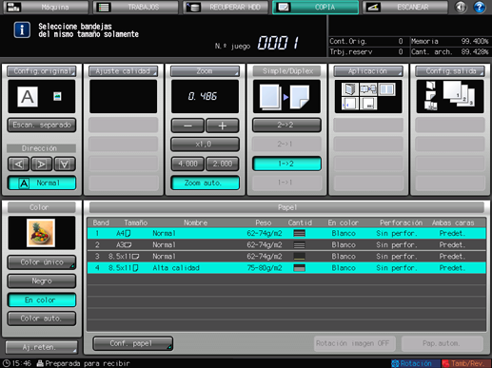492x368 pixels.
Task: Select tray 4 Alta calidad row
Action: pos(286,268)
